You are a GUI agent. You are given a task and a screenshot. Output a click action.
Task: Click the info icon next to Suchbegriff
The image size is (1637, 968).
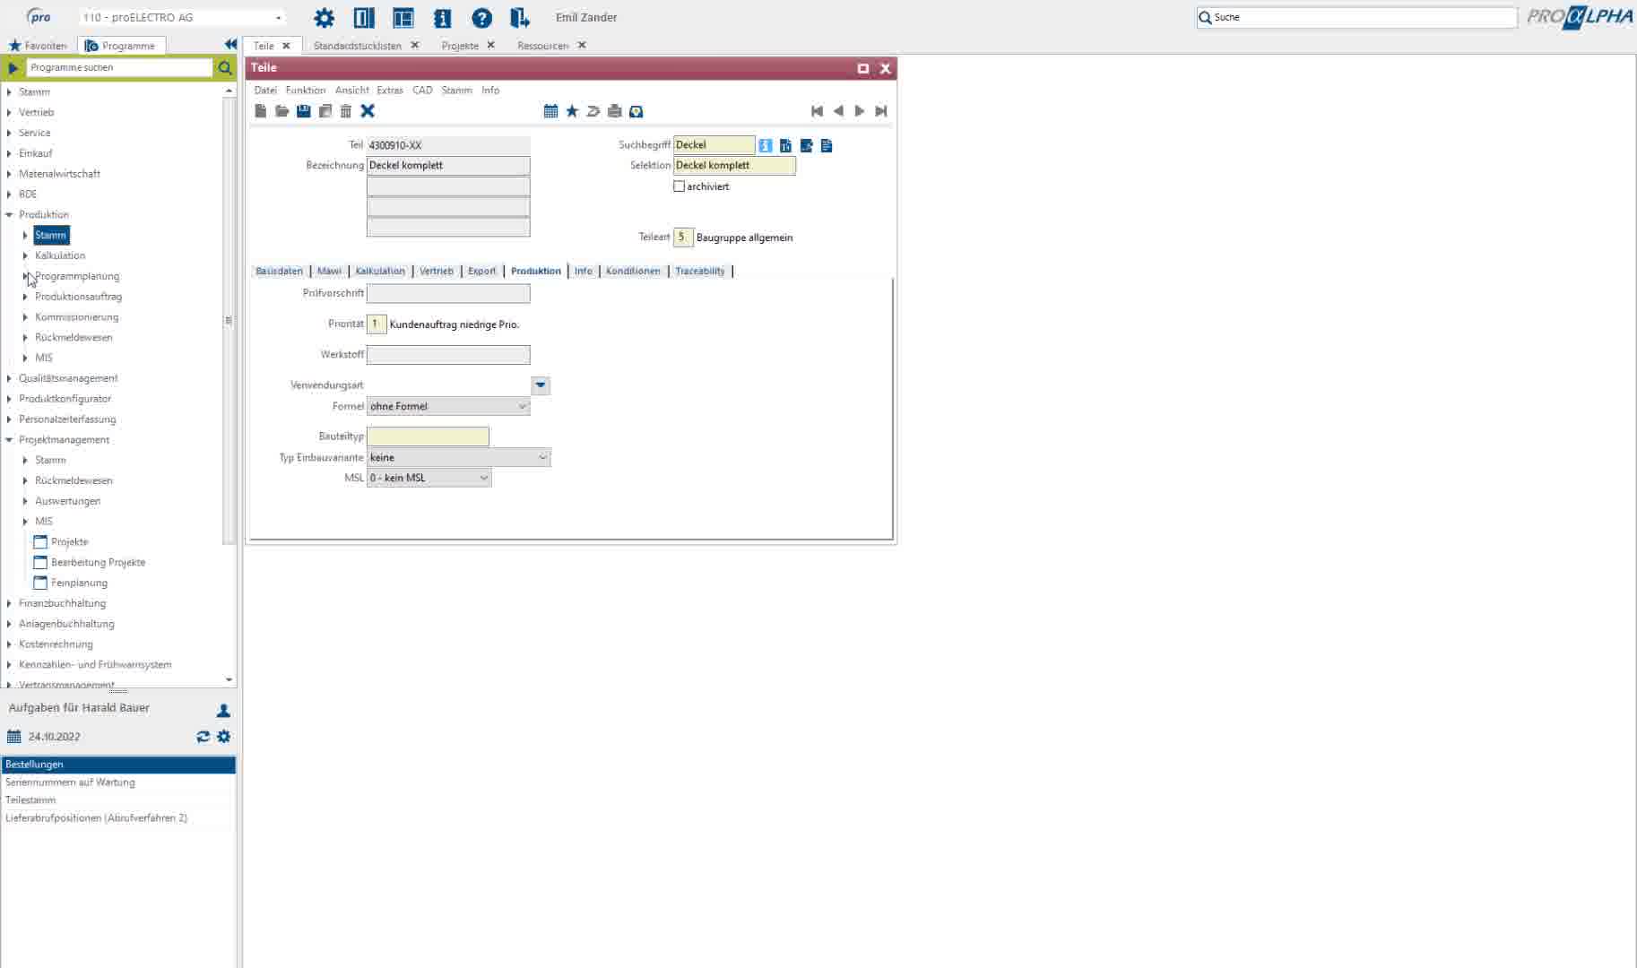[765, 145]
